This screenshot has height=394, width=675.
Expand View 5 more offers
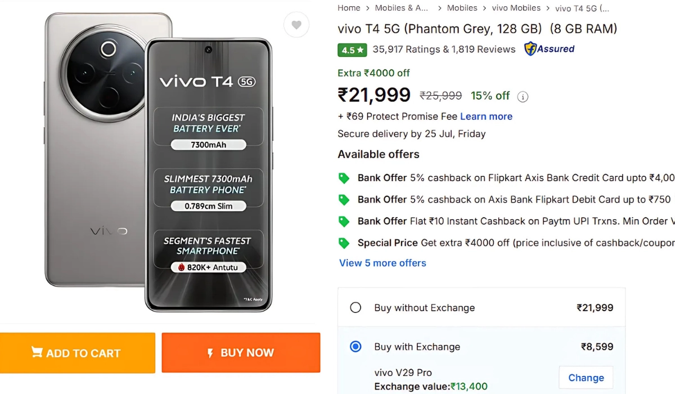click(x=382, y=263)
